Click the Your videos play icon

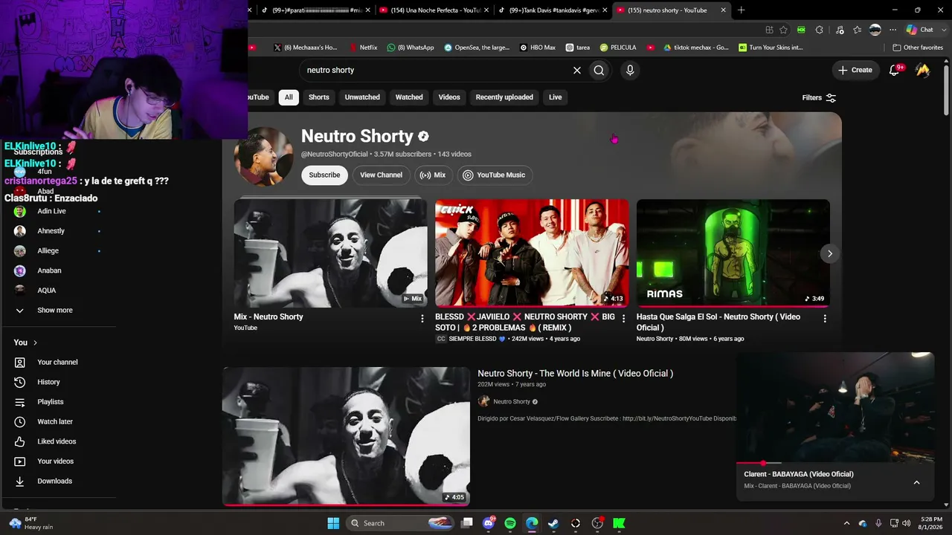coord(20,461)
